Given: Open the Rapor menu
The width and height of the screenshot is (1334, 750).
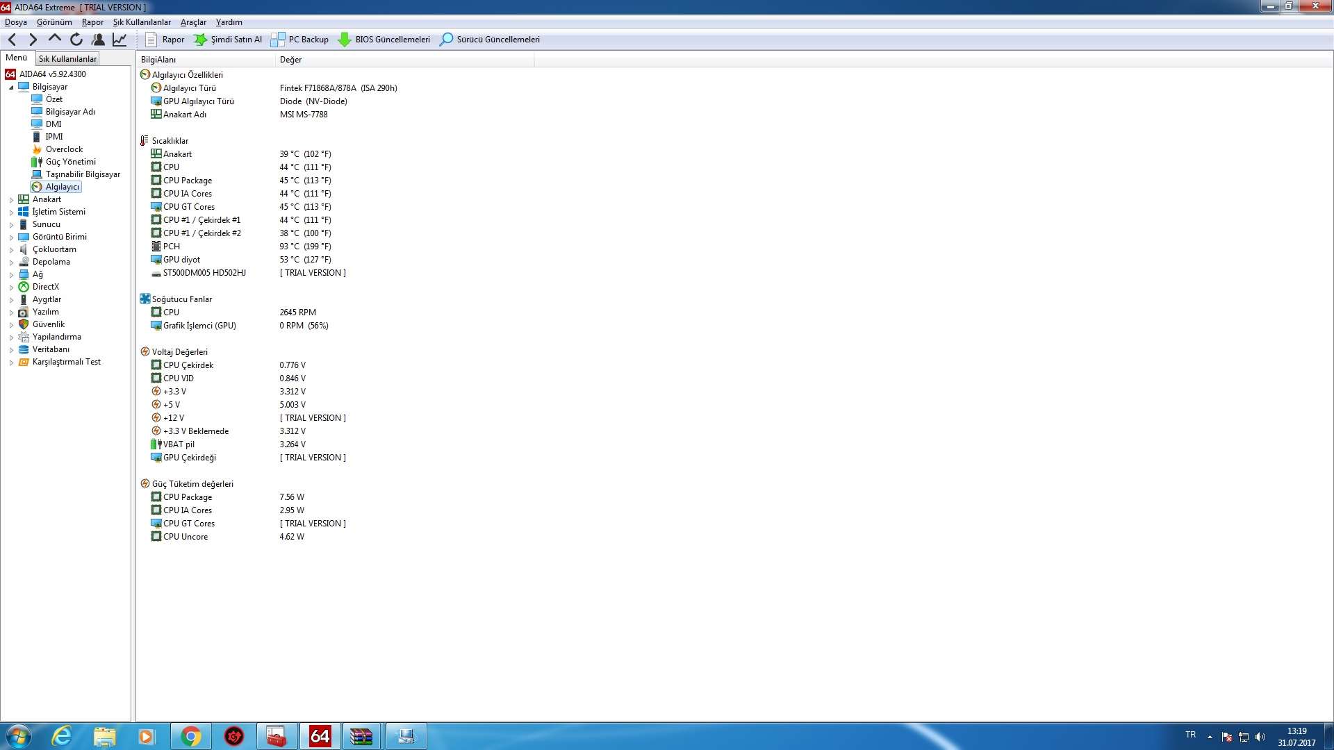Looking at the screenshot, I should pos(92,22).
